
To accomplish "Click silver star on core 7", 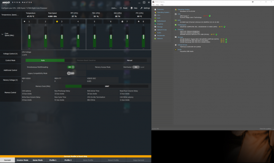I will tap(122, 22).
